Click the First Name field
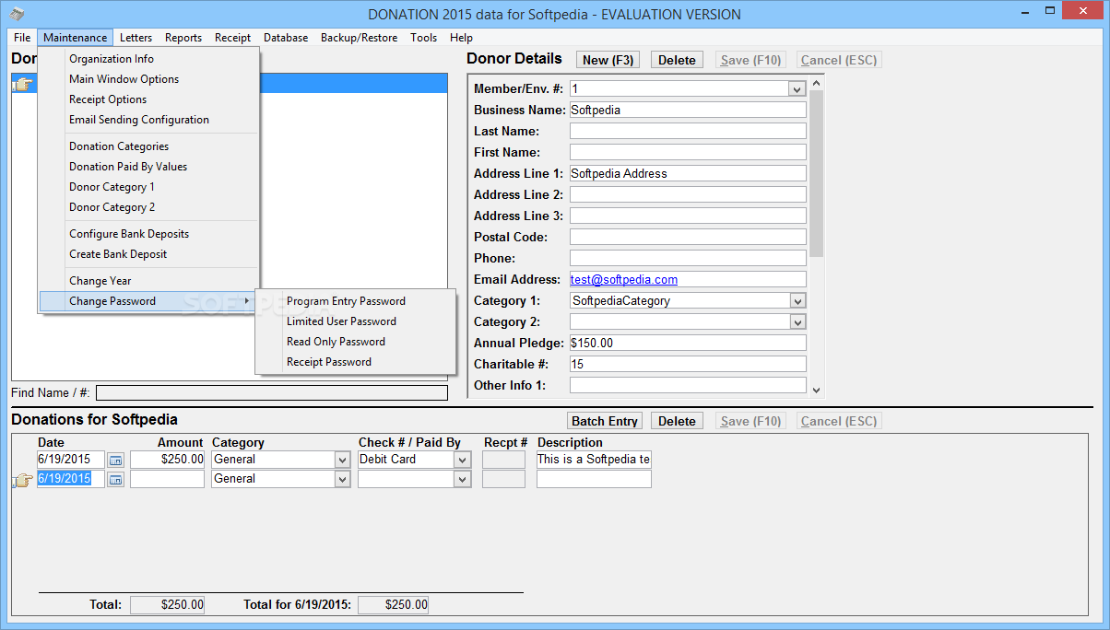 tap(688, 152)
